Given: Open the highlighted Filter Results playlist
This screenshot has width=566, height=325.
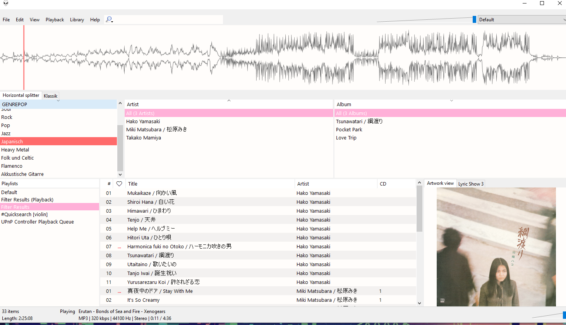Looking at the screenshot, I should click(50, 207).
